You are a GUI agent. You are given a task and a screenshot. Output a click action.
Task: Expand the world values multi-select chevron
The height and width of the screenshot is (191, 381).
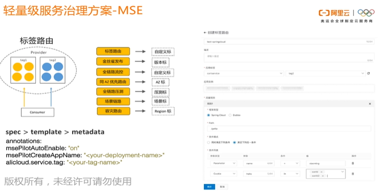343,172
